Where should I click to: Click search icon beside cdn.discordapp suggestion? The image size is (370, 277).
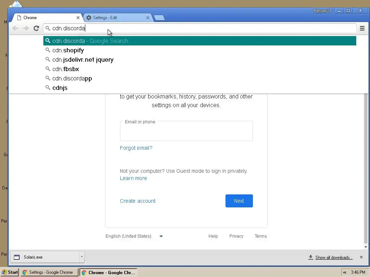click(x=48, y=78)
